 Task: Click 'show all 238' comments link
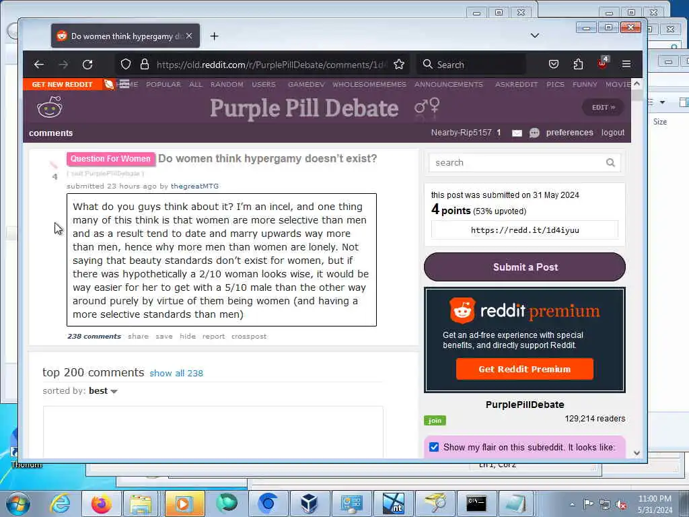coord(176,373)
